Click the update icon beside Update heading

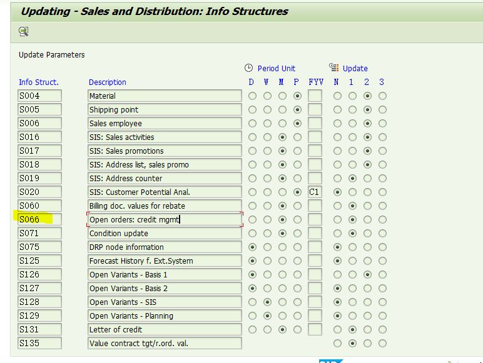pyautogui.click(x=333, y=67)
